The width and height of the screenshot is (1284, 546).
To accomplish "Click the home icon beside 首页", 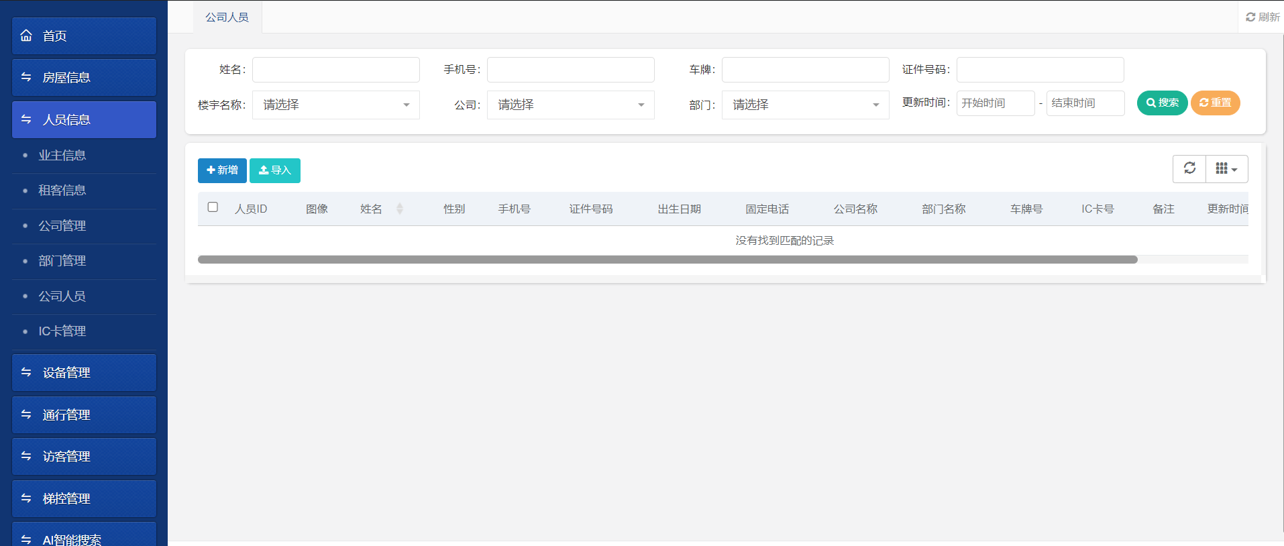I will pos(26,36).
